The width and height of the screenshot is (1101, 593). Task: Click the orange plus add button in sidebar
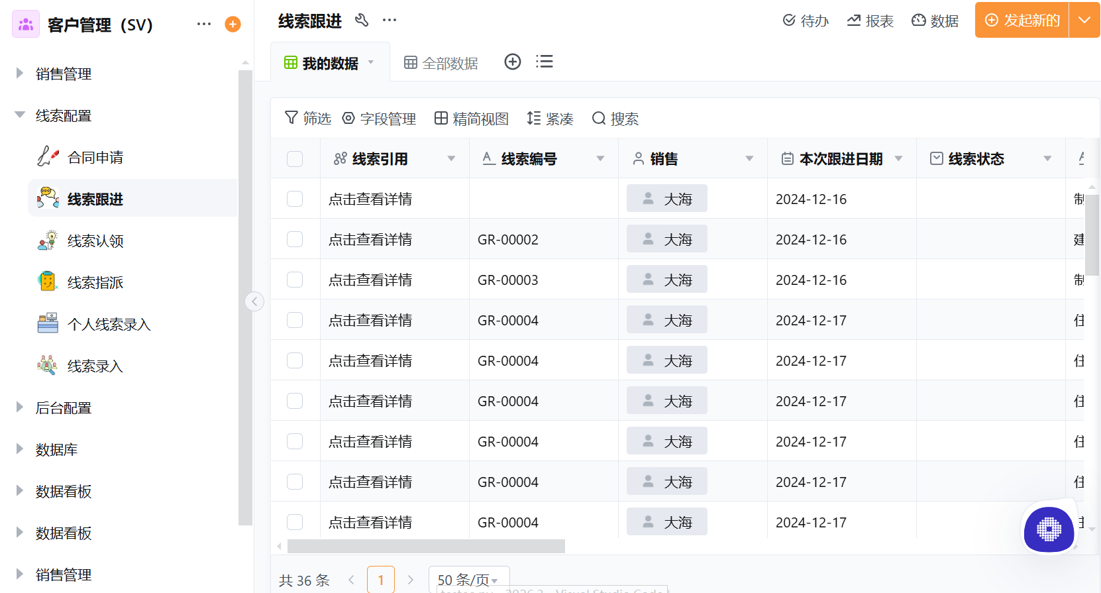233,25
